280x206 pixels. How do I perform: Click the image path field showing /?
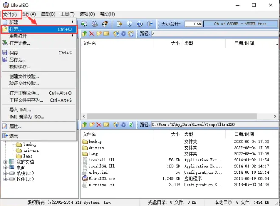[215, 34]
